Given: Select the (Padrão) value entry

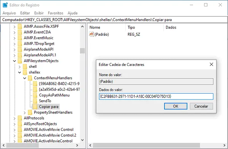Looking at the screenshot, I should (101, 34).
